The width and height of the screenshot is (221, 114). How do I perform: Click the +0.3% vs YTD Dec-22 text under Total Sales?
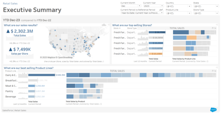tap(20, 43)
